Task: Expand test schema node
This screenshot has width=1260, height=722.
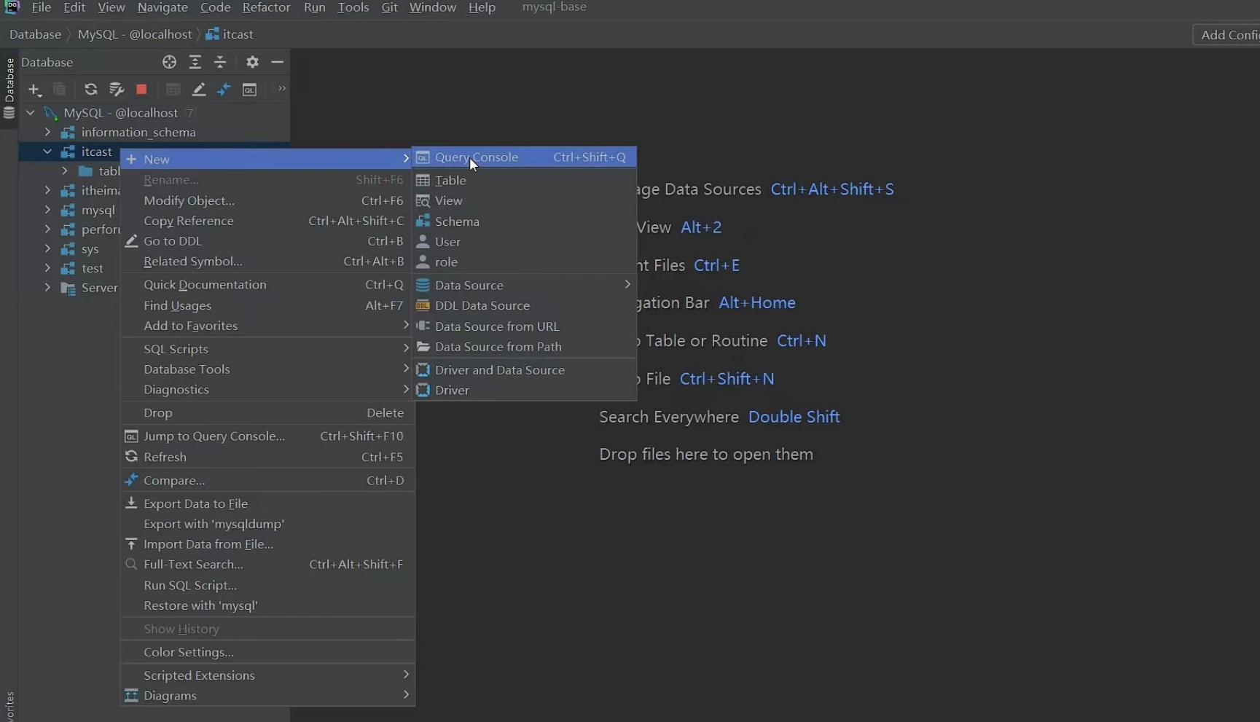Action: (x=47, y=268)
